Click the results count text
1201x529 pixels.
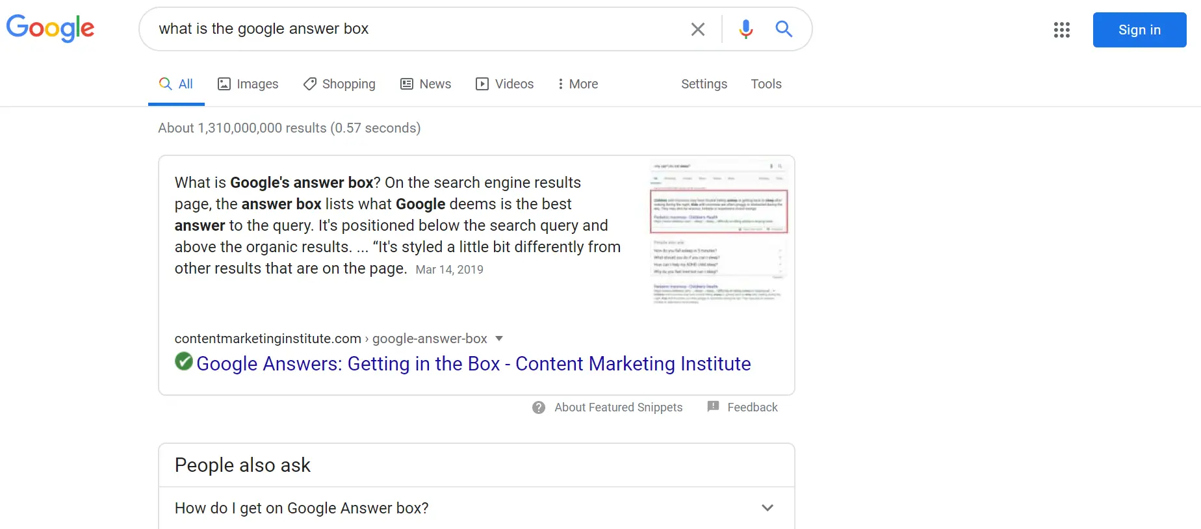pos(289,128)
